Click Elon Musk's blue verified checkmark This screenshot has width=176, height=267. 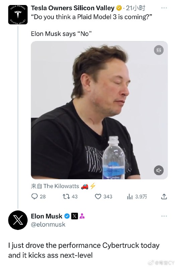[x=67, y=216]
